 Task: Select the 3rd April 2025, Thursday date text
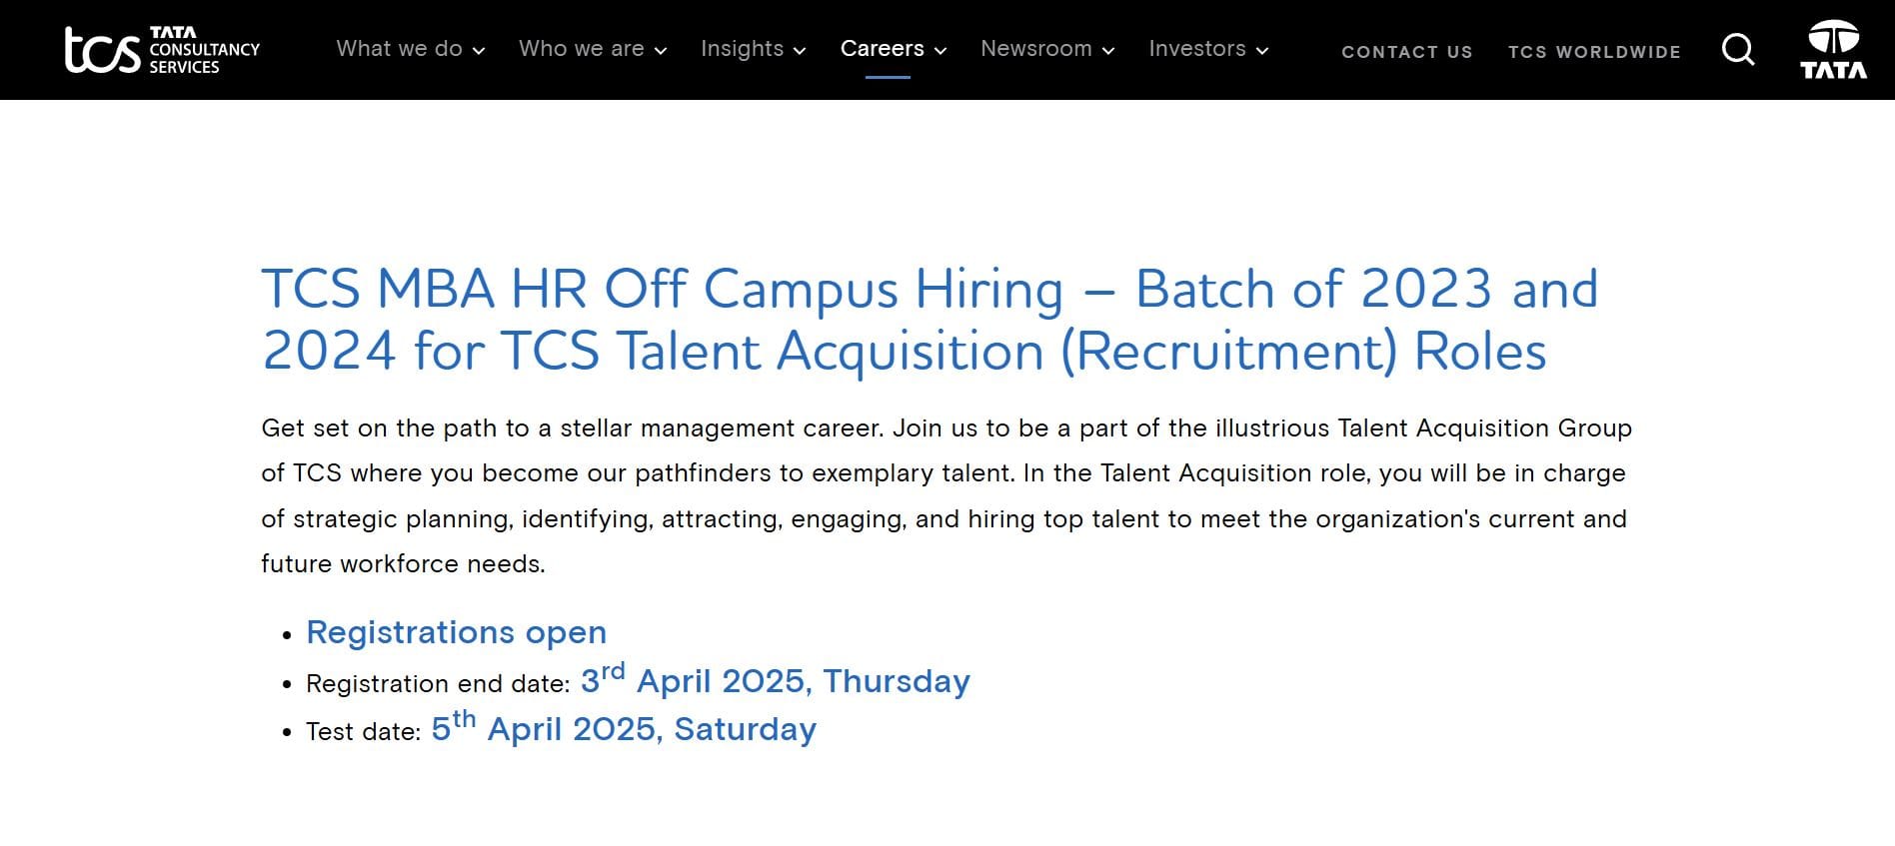(x=775, y=679)
